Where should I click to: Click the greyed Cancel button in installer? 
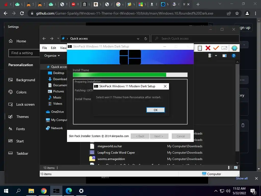coord(181,136)
